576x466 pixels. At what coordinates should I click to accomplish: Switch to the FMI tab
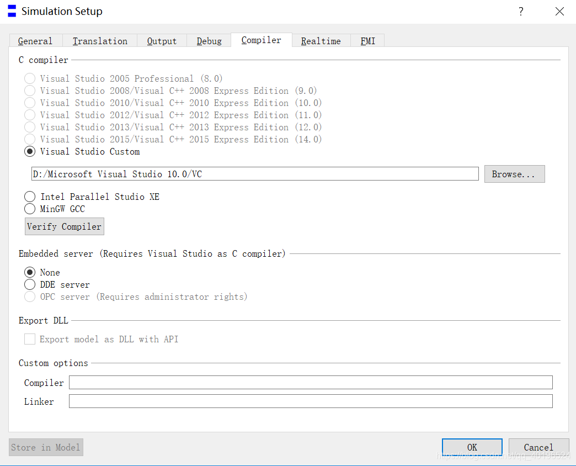pos(367,41)
